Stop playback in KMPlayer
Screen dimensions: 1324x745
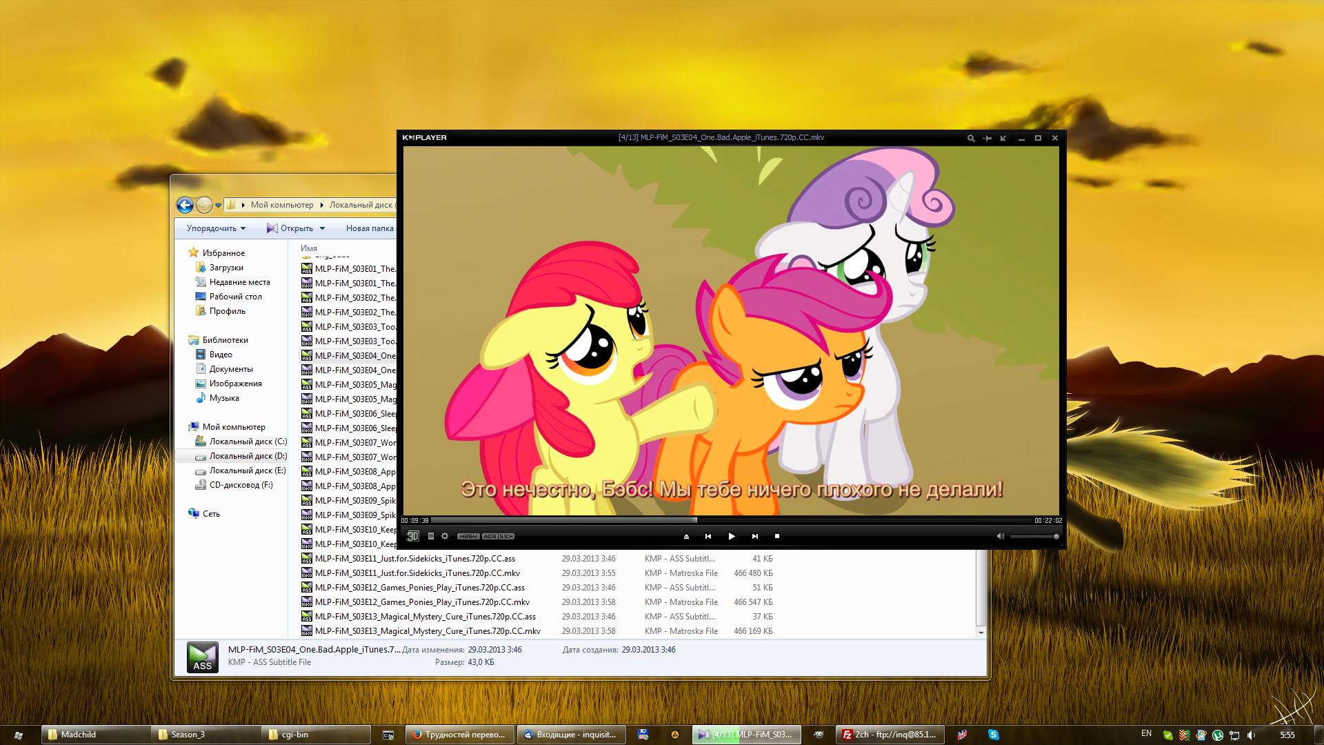point(777,536)
